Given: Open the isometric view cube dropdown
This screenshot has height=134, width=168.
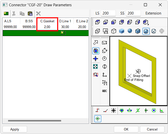Looking at the screenshot, I should 146,22.
